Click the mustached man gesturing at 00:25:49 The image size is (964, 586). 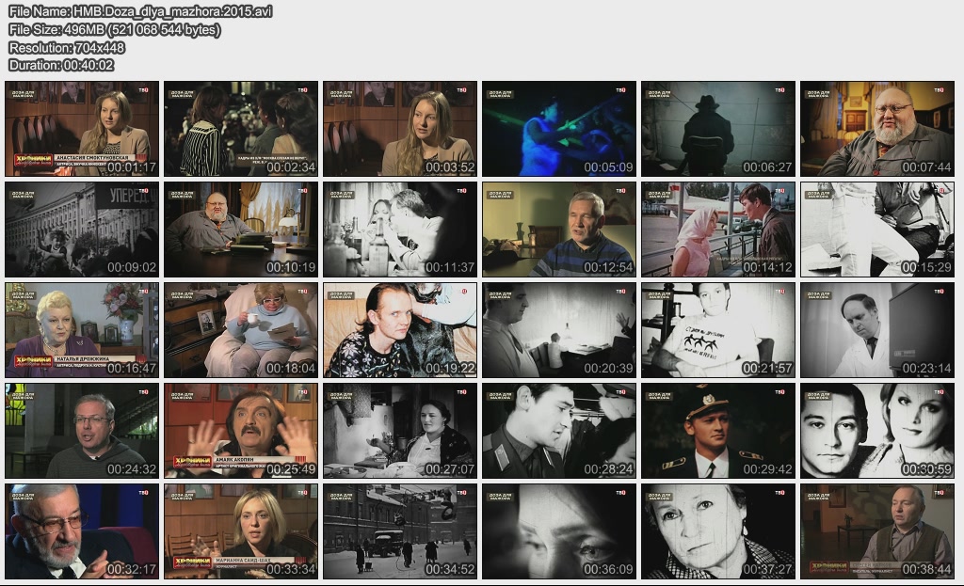pos(240,431)
